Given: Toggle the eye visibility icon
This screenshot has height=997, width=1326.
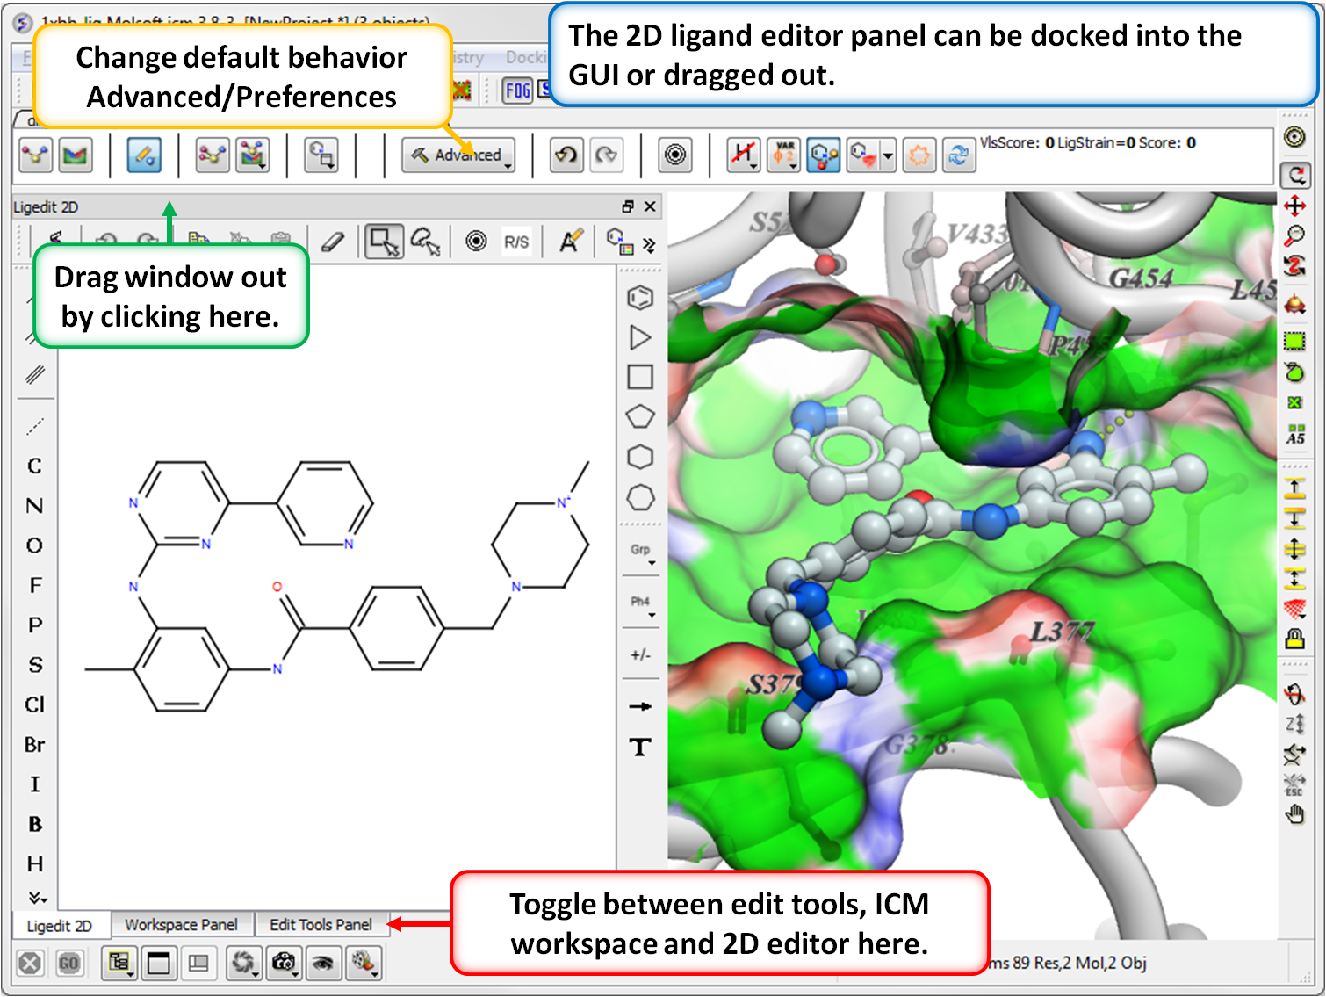Looking at the screenshot, I should tap(323, 963).
